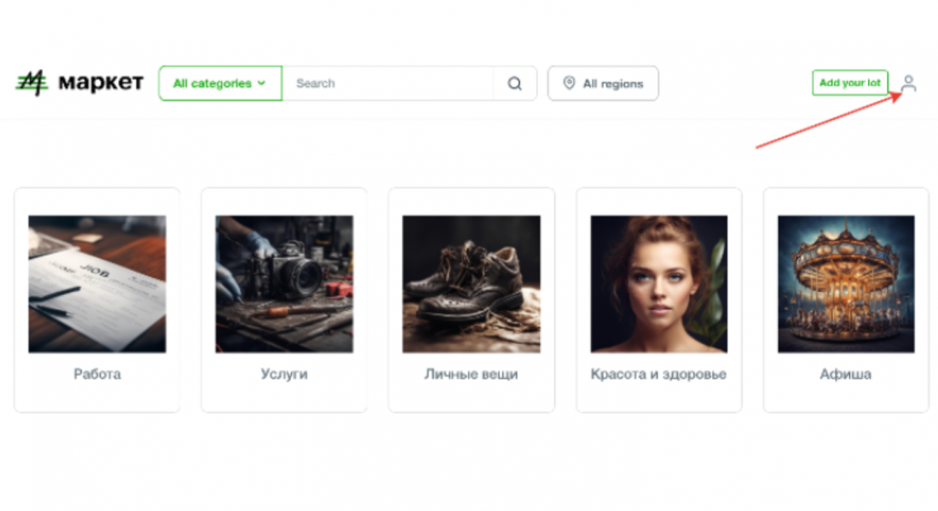Click the Личные вещи text label
This screenshot has width=938, height=511.
pyautogui.click(x=472, y=374)
